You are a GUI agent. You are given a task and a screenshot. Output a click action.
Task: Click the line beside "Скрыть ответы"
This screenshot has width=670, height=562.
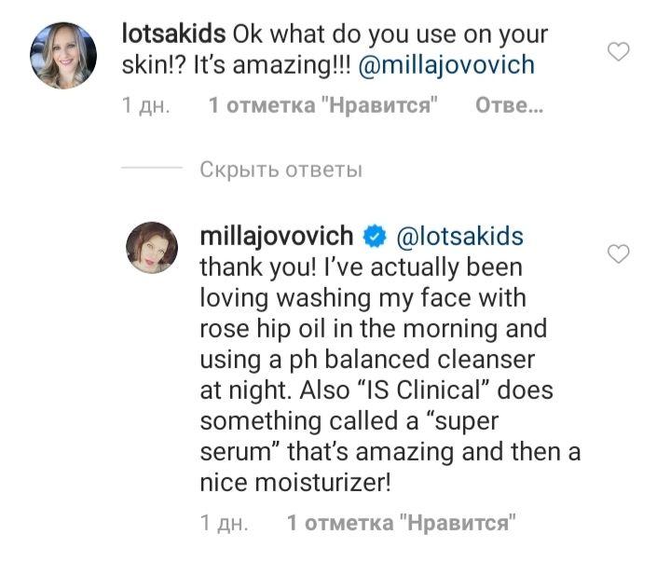click(151, 170)
